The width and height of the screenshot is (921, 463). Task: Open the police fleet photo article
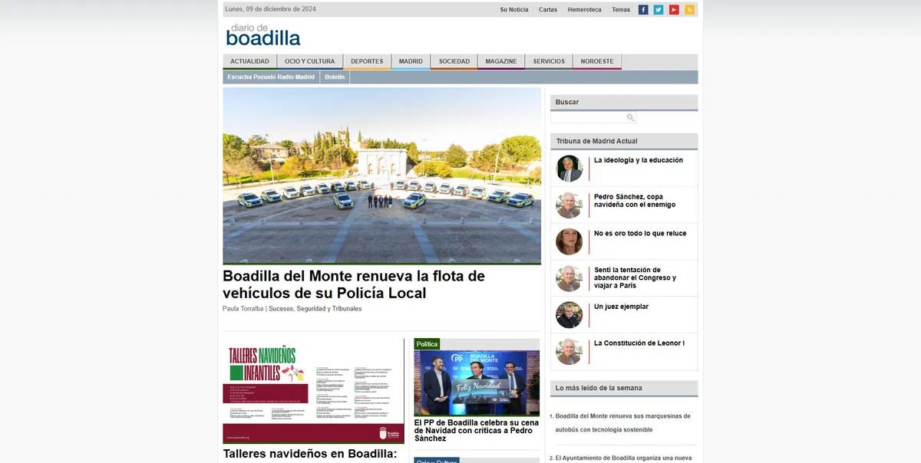(382, 176)
